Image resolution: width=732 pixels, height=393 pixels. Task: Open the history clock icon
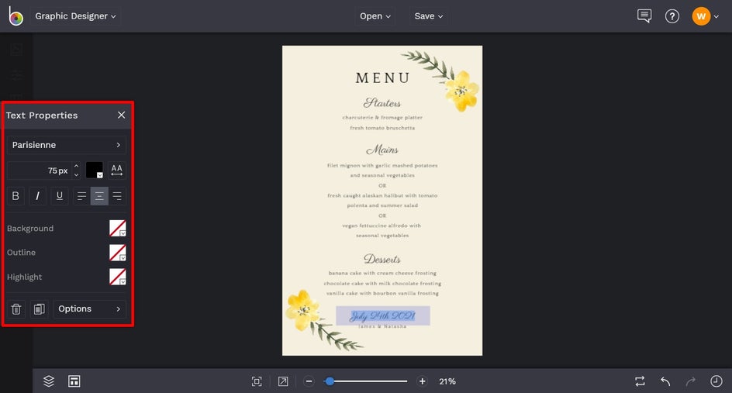pos(716,381)
